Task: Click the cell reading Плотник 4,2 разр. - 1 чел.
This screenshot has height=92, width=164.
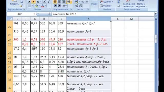Action: [88, 78]
